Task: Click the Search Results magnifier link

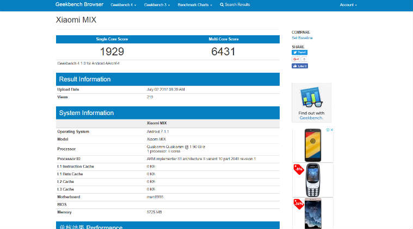Action: click(x=235, y=4)
